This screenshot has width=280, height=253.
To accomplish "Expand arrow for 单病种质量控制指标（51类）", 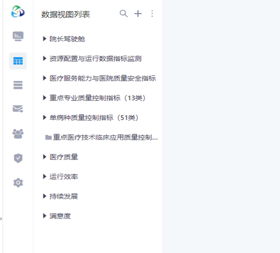I will [x=44, y=117].
